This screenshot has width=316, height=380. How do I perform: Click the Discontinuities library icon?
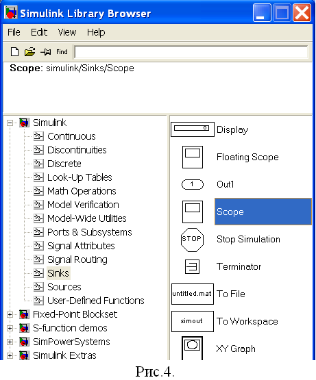(x=38, y=150)
